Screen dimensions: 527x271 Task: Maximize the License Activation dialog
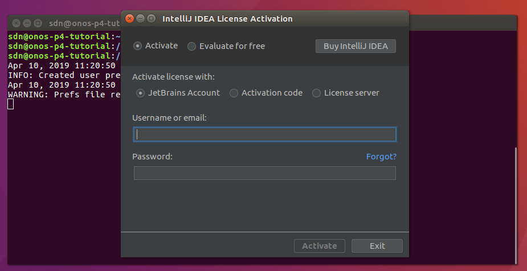(x=151, y=18)
